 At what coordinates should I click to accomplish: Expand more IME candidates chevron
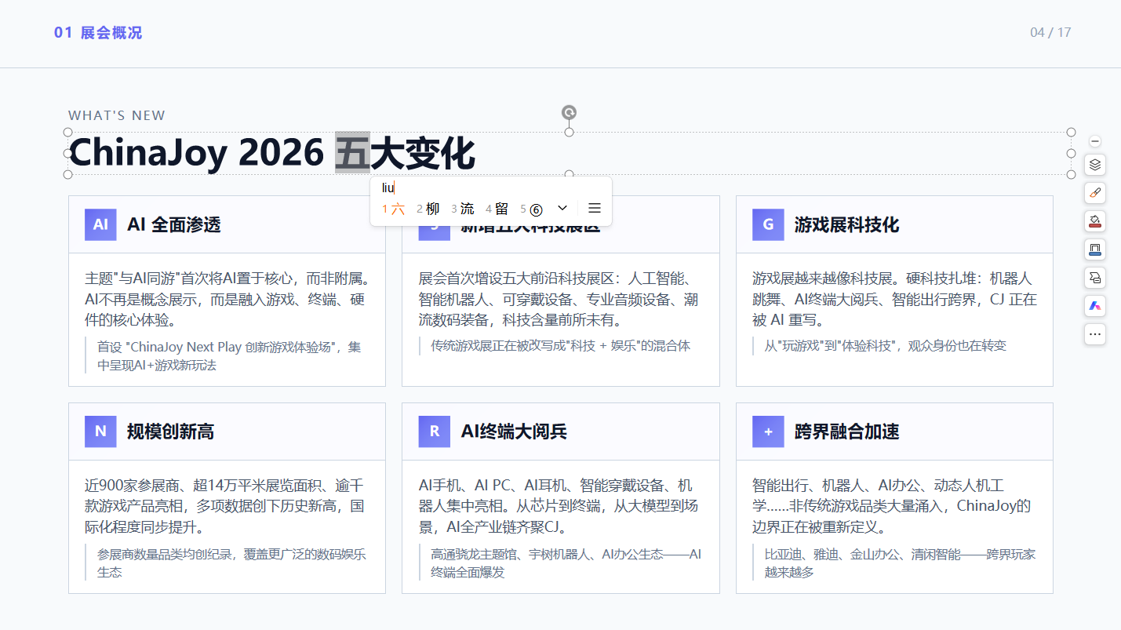(562, 208)
